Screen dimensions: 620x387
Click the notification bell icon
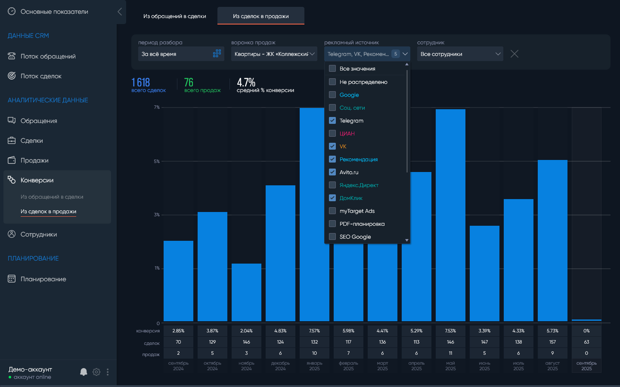[84, 372]
